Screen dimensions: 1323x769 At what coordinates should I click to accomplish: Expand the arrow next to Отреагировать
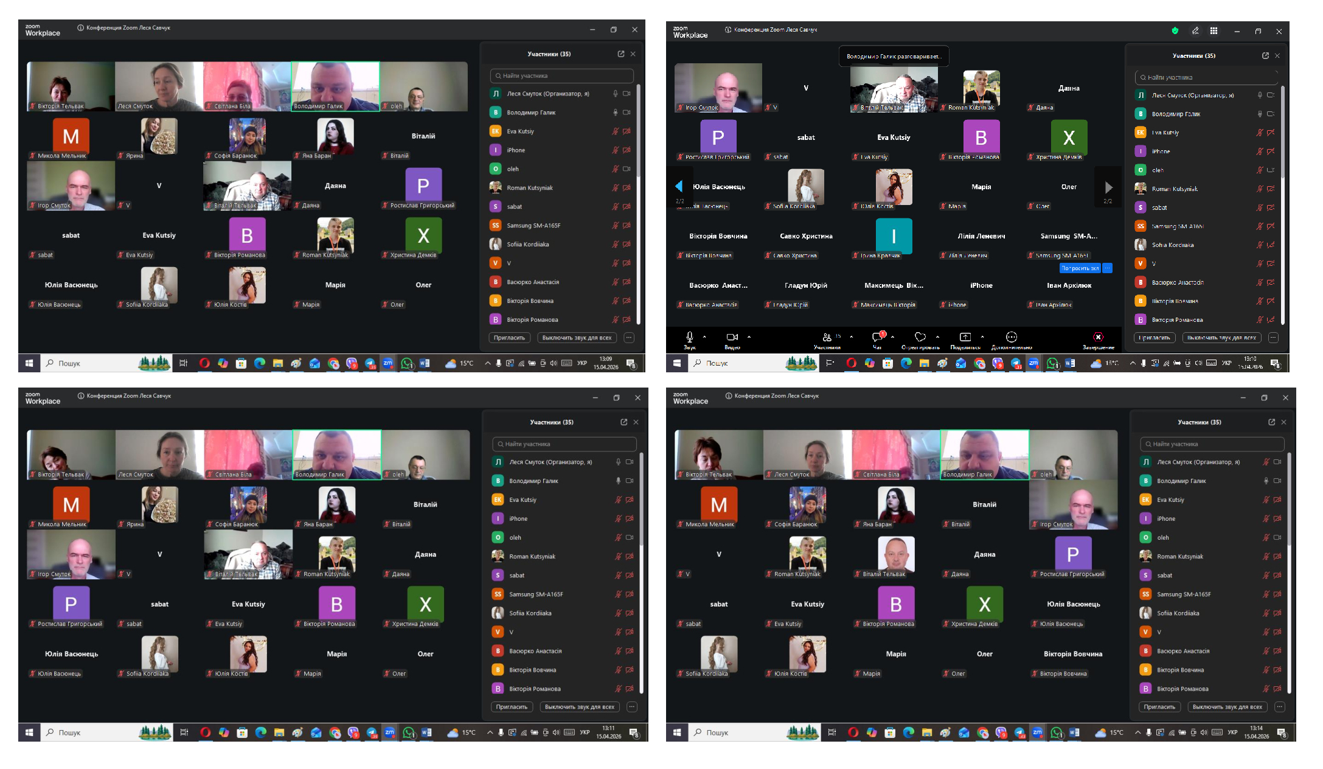(x=937, y=336)
